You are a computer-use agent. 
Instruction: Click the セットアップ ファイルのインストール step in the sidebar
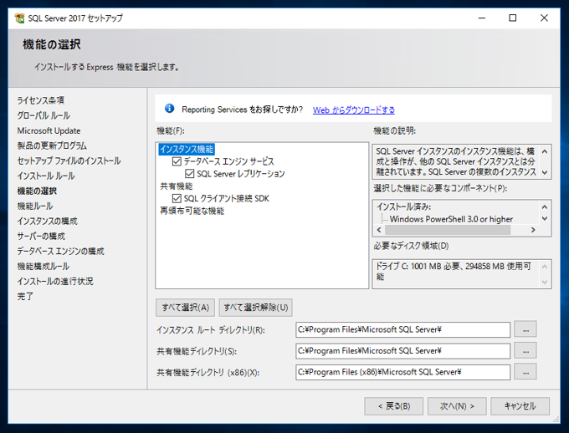tap(69, 160)
